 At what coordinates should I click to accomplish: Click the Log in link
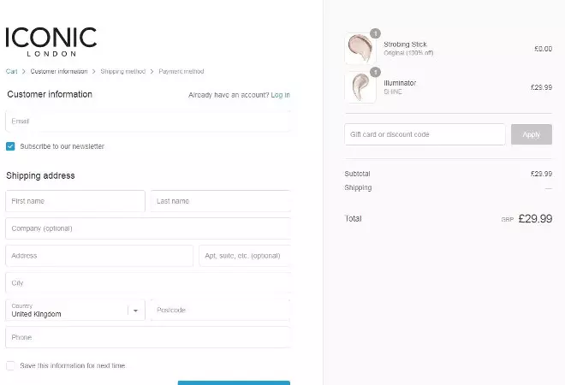point(280,95)
